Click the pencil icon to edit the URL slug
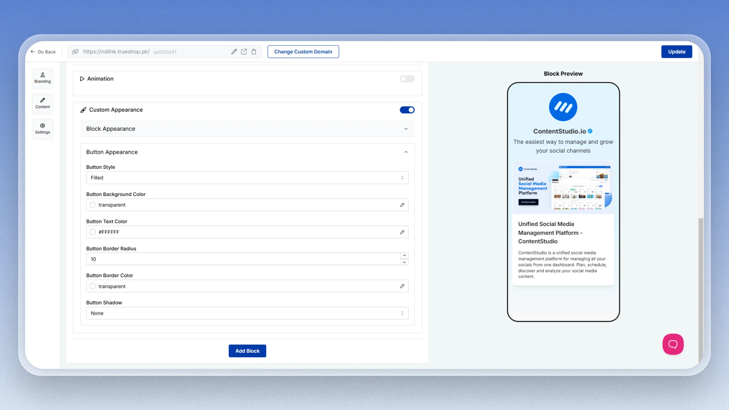 234,52
